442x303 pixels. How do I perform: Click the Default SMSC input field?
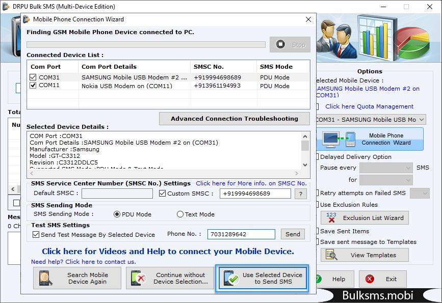[117, 194]
